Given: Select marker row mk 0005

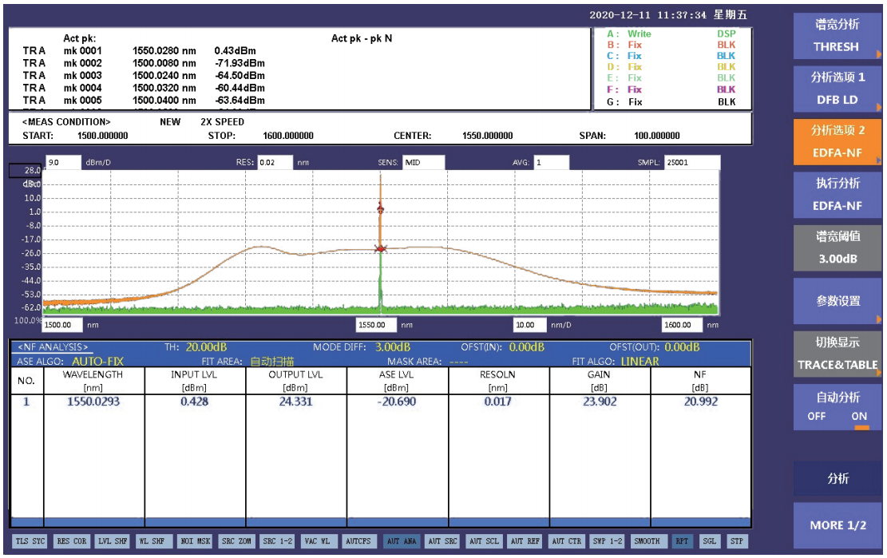Looking at the screenshot, I should (144, 101).
